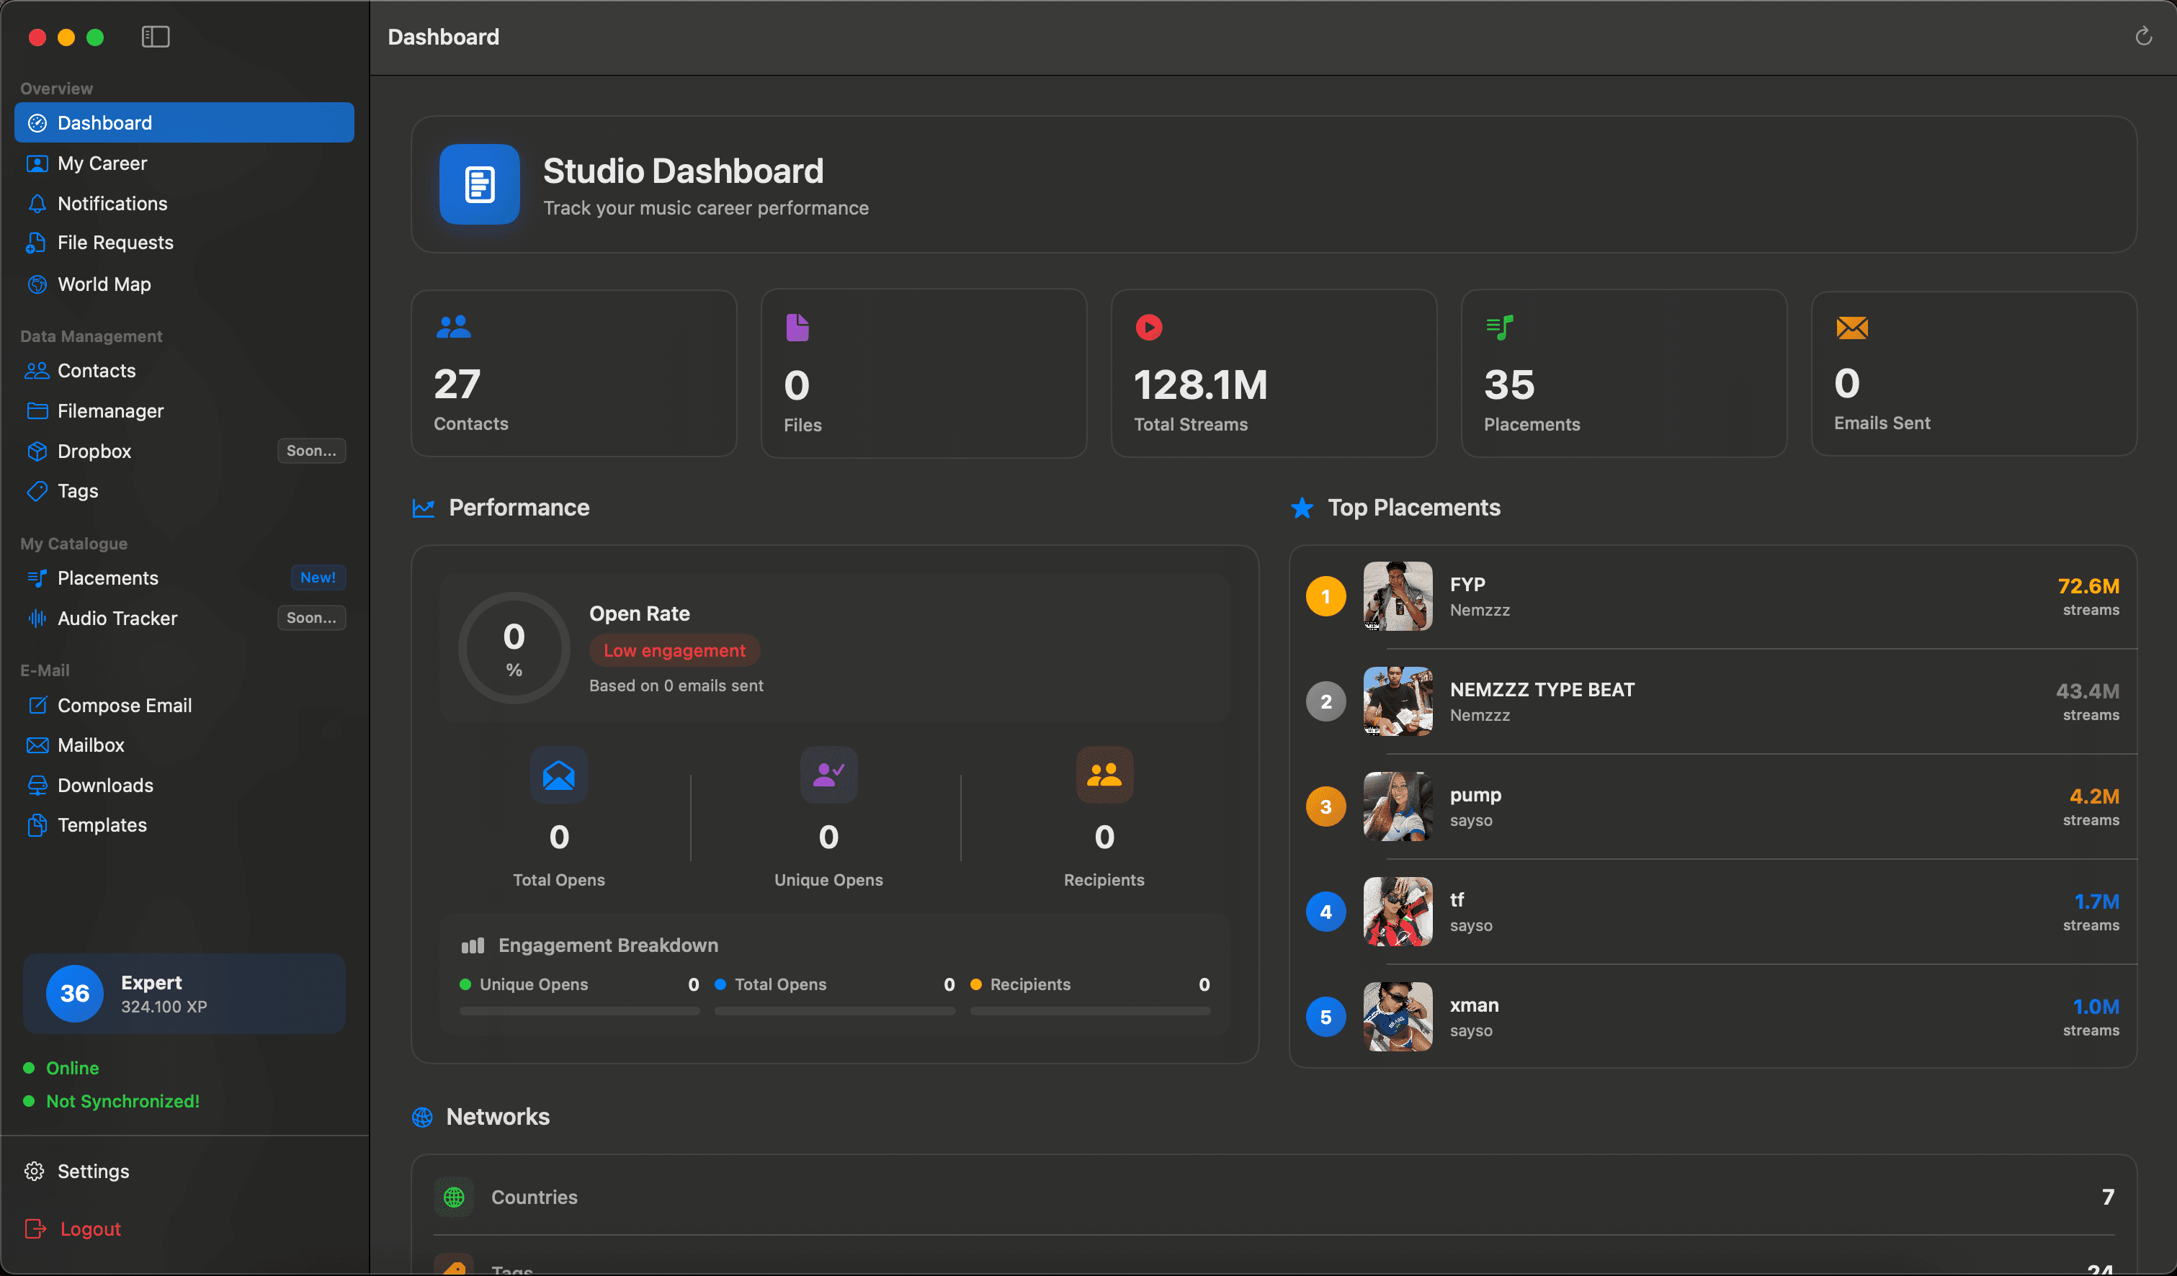This screenshot has height=1276, width=2177.
Task: Click the FYP placement thumbnail
Action: point(1397,596)
